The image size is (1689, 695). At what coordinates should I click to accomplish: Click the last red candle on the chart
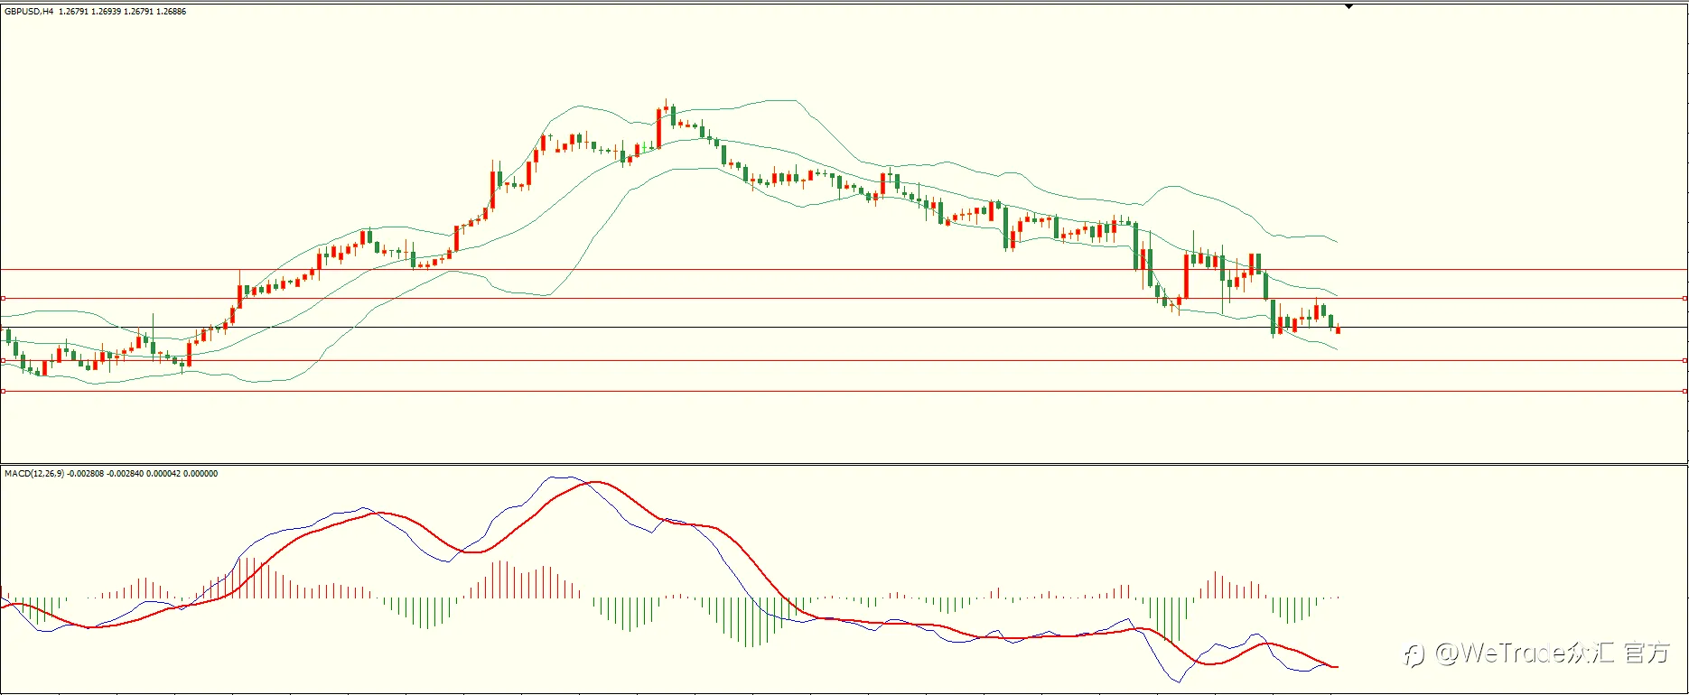click(x=1338, y=330)
